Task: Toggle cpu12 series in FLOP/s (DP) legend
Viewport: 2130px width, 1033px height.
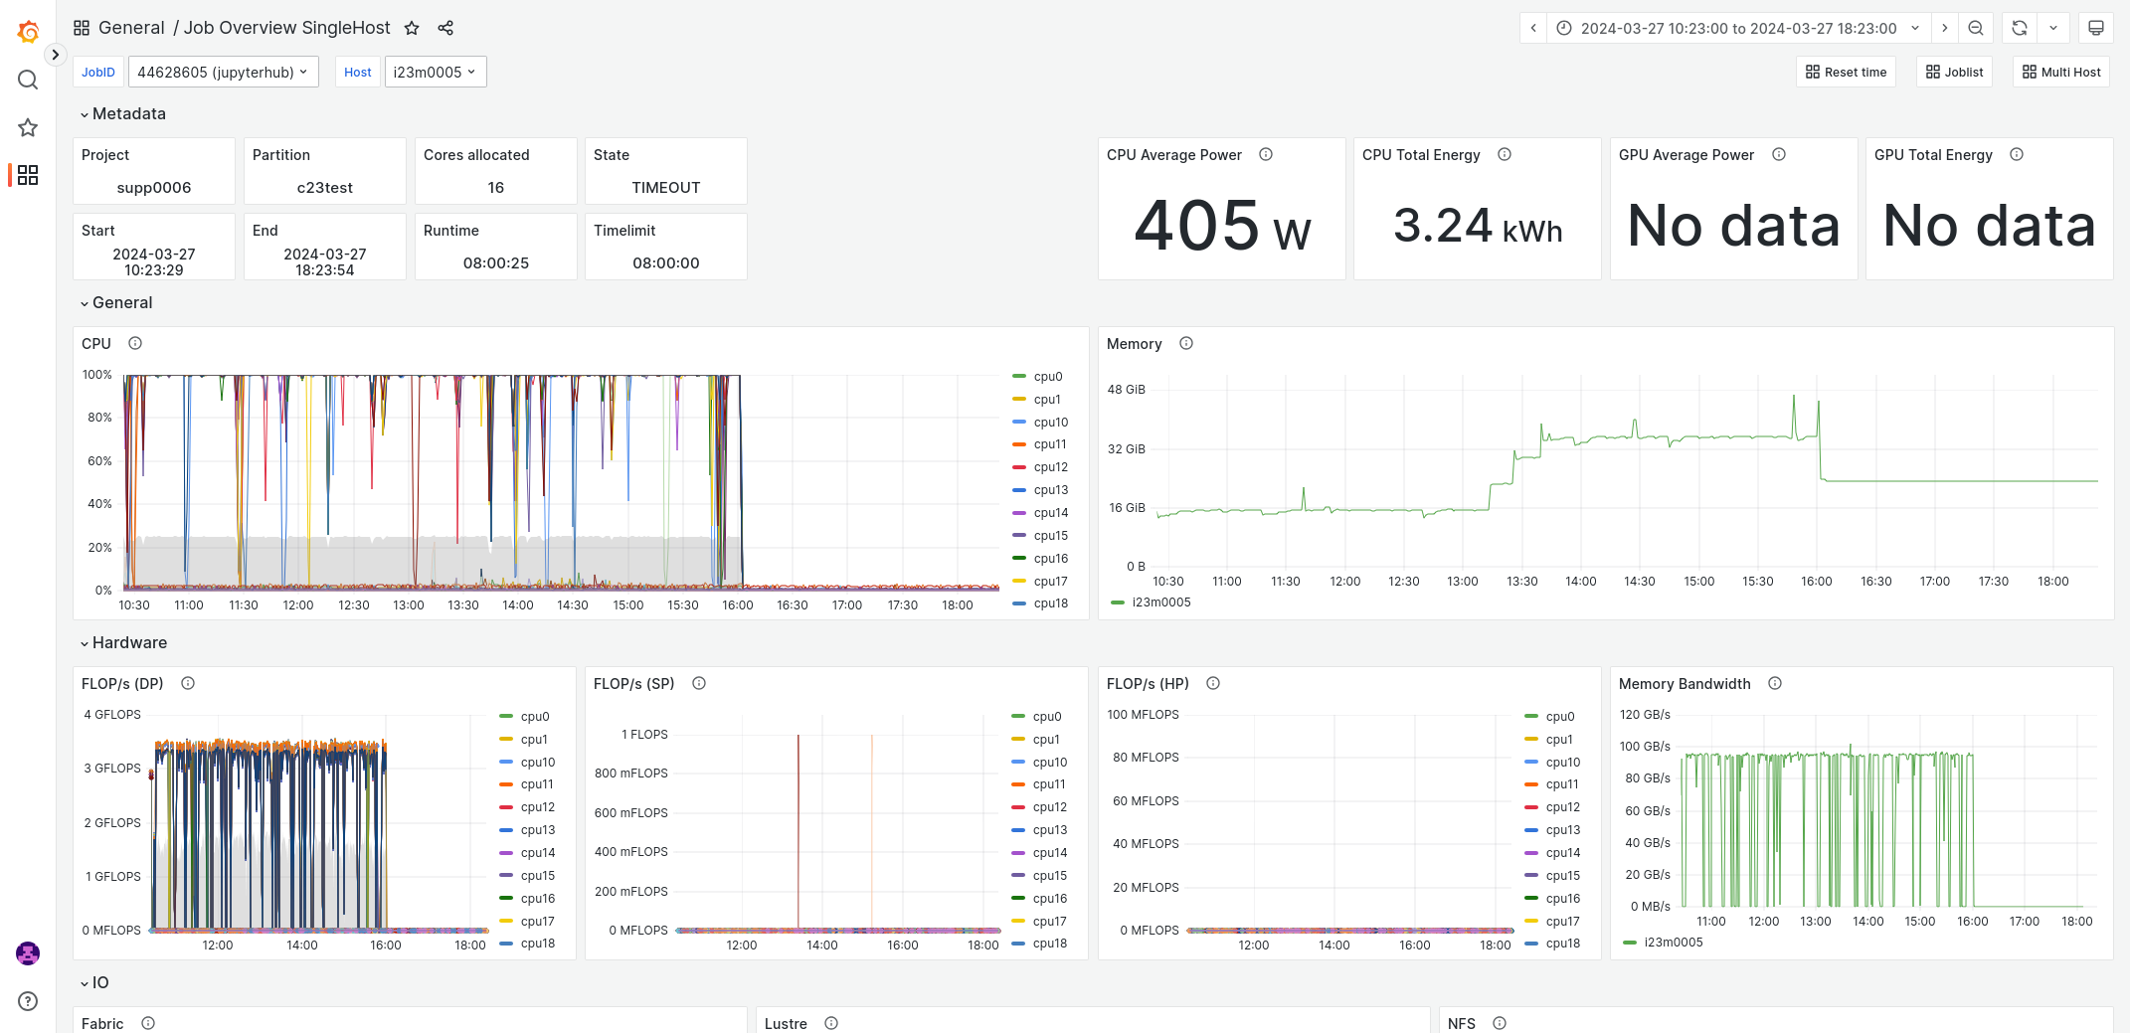Action: tap(537, 807)
